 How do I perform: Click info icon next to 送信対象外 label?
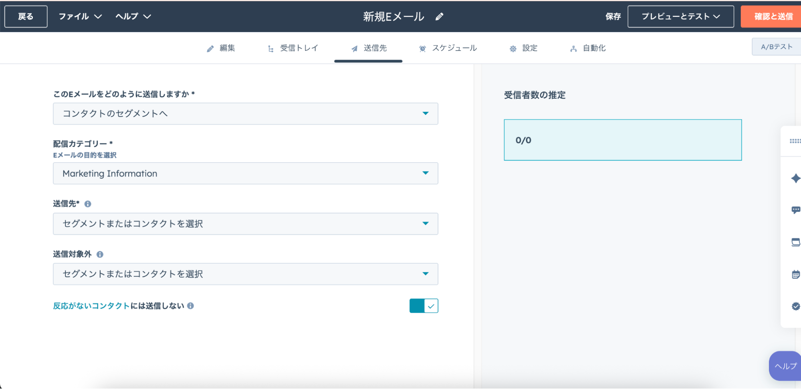coord(100,254)
